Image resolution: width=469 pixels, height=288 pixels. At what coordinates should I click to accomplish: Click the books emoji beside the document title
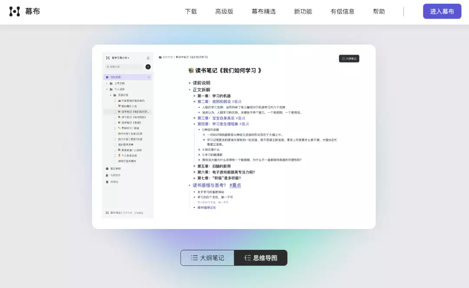pyautogui.click(x=191, y=70)
